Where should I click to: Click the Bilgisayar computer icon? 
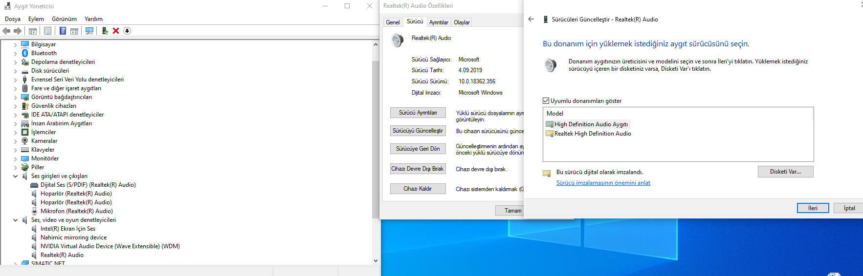(x=25, y=44)
